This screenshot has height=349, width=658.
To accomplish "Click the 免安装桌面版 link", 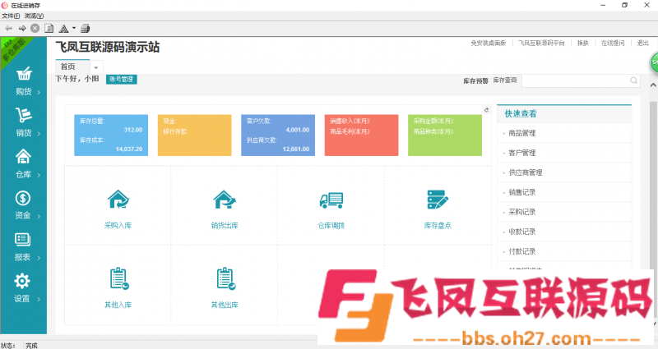I will point(489,44).
